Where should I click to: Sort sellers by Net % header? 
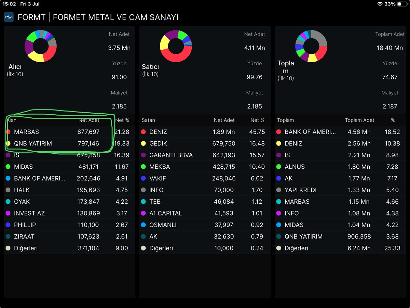pos(258,120)
